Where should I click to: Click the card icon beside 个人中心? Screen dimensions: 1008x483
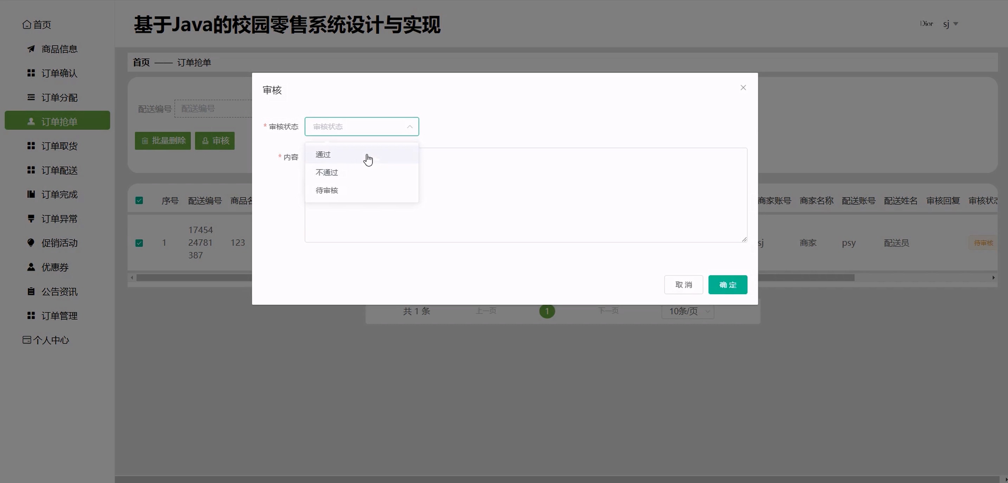[x=27, y=340]
